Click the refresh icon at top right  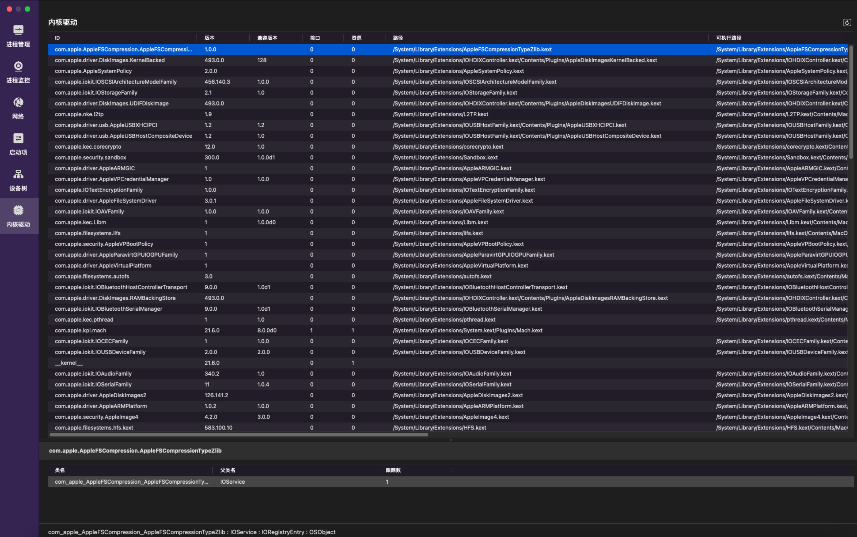(x=846, y=23)
